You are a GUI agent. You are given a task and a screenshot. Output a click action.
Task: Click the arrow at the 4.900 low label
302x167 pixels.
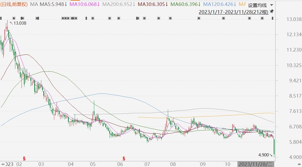click(271, 155)
